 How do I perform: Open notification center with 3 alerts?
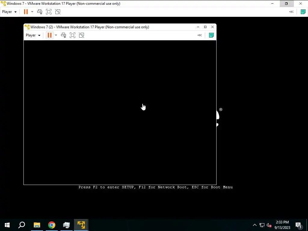tap(299, 225)
